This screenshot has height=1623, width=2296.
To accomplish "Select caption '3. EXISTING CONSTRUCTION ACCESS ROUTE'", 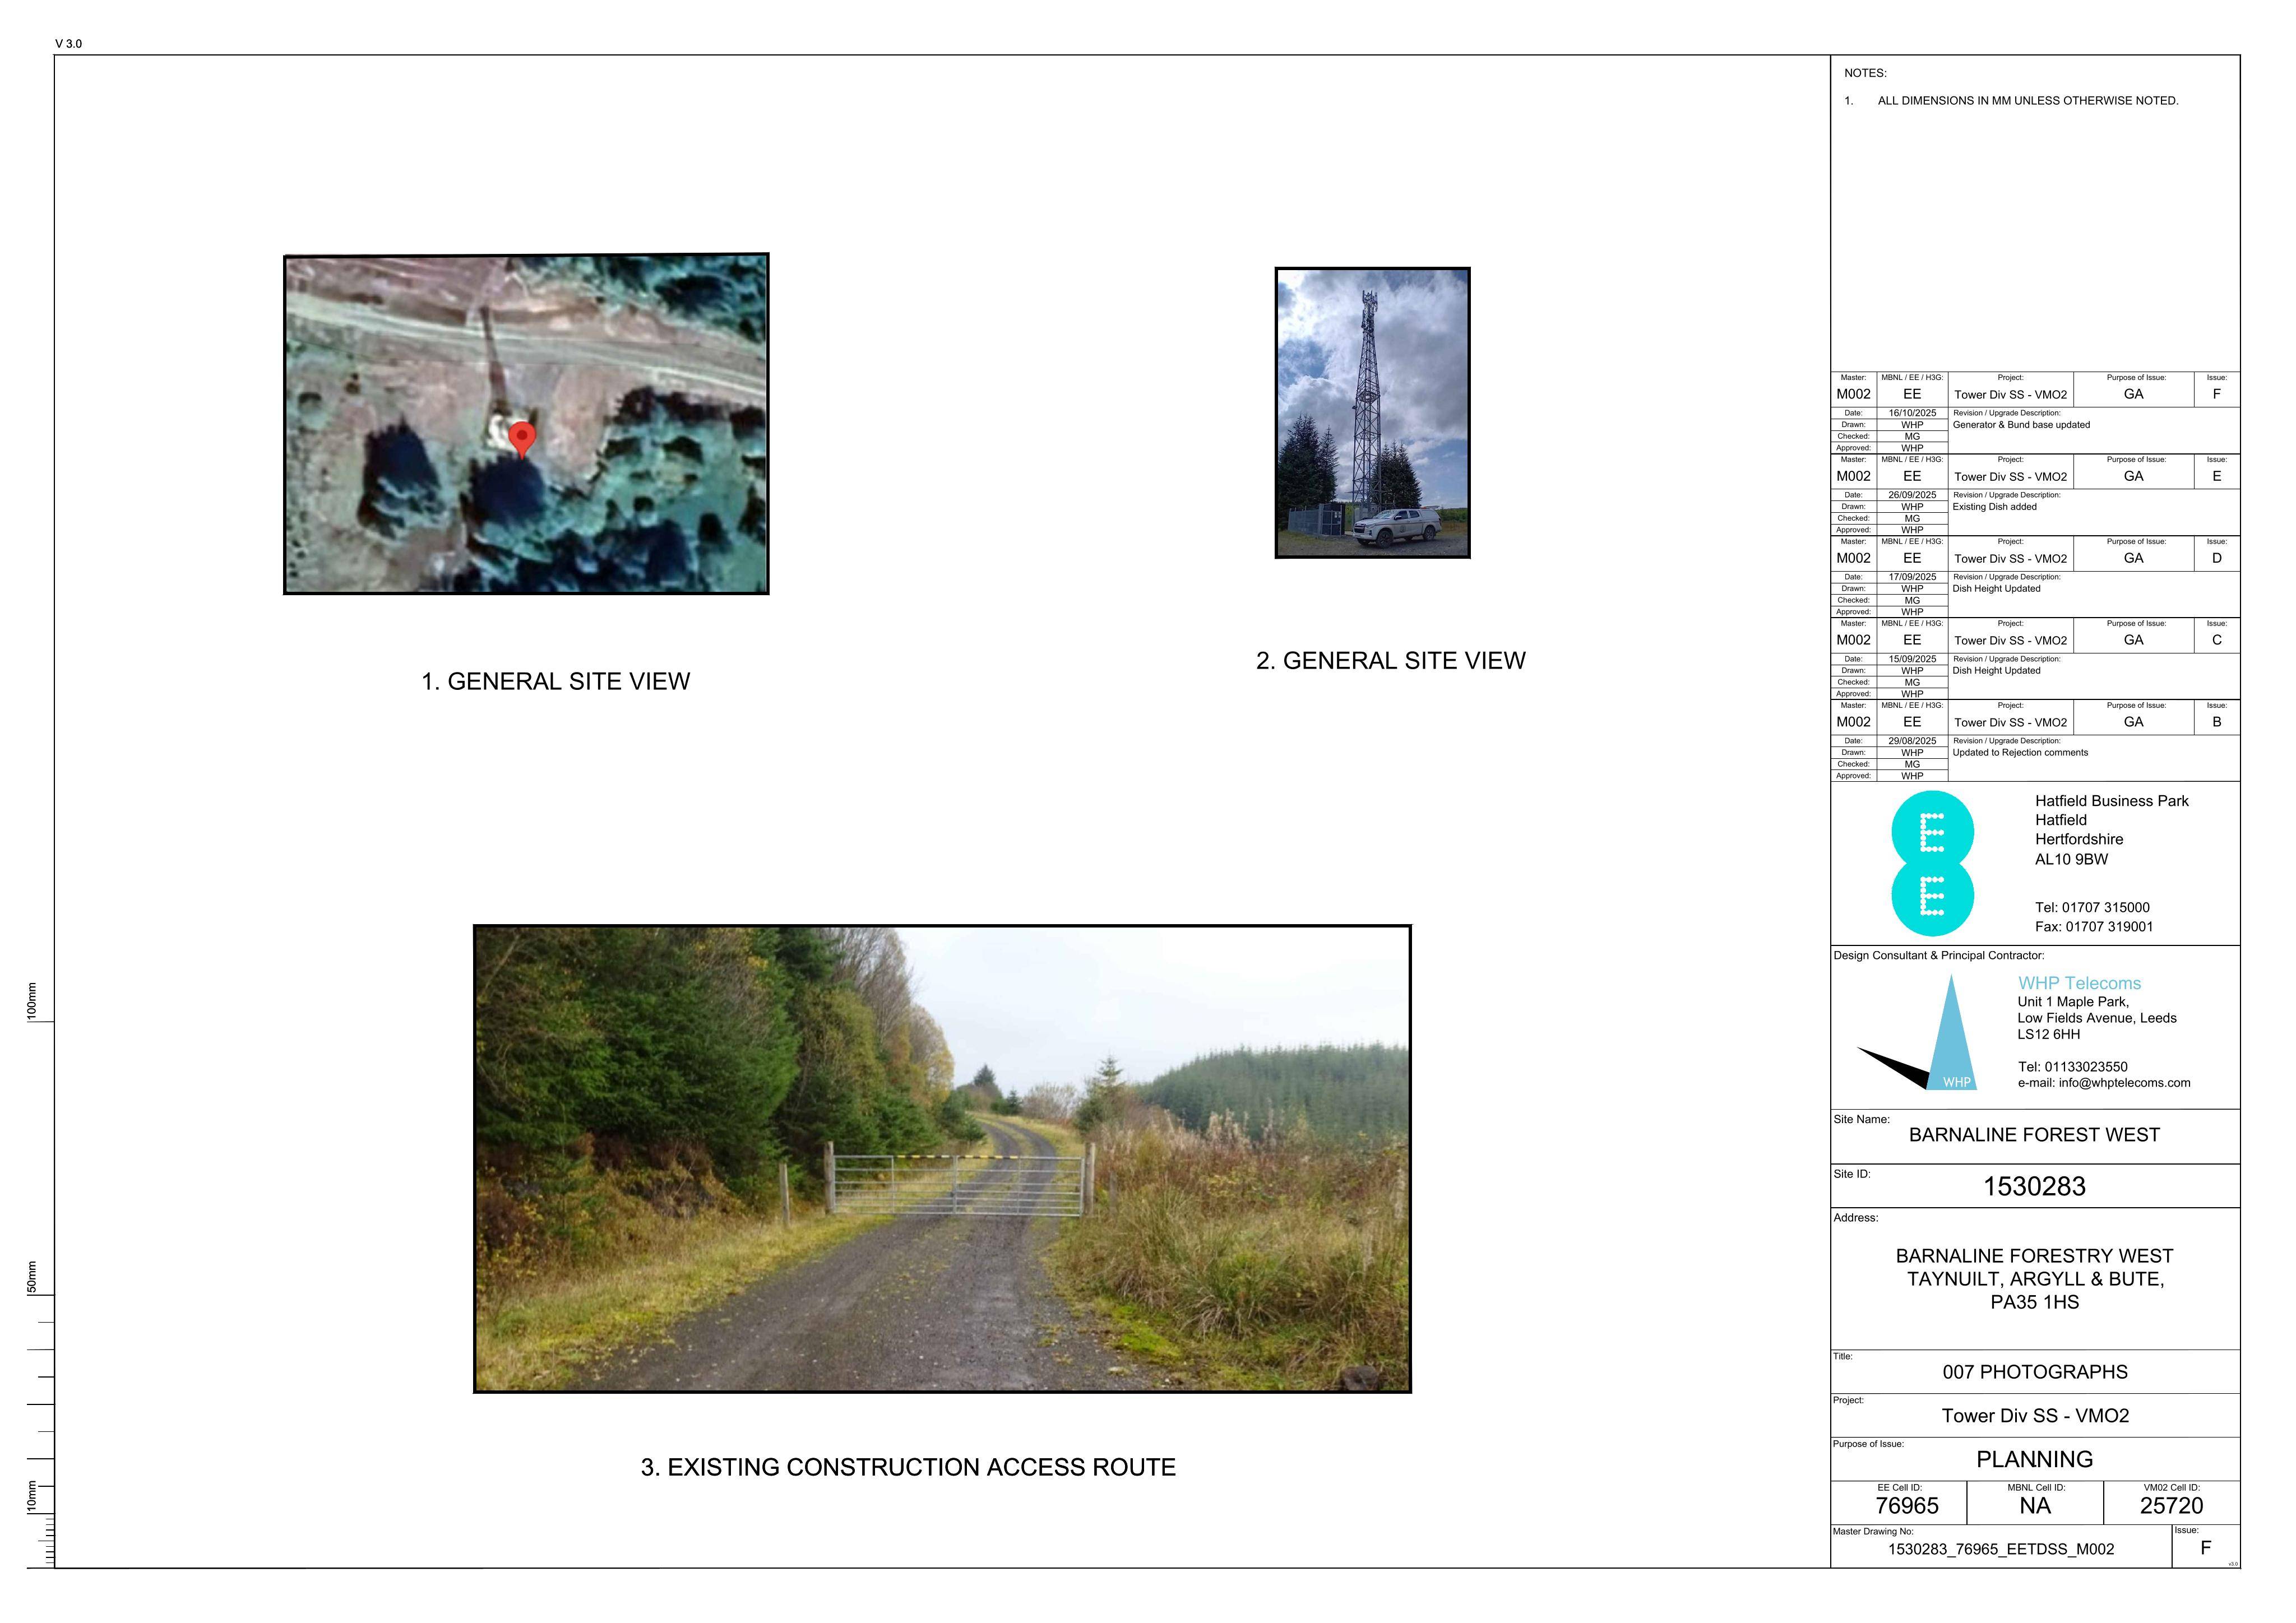I will [x=908, y=1467].
